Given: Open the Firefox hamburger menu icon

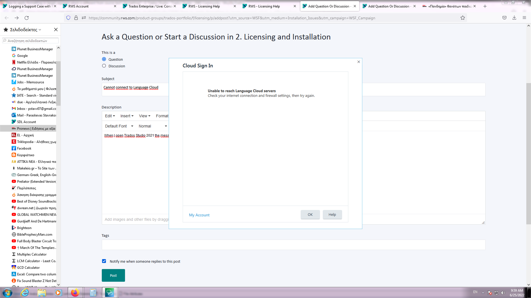Looking at the screenshot, I should point(525,18).
